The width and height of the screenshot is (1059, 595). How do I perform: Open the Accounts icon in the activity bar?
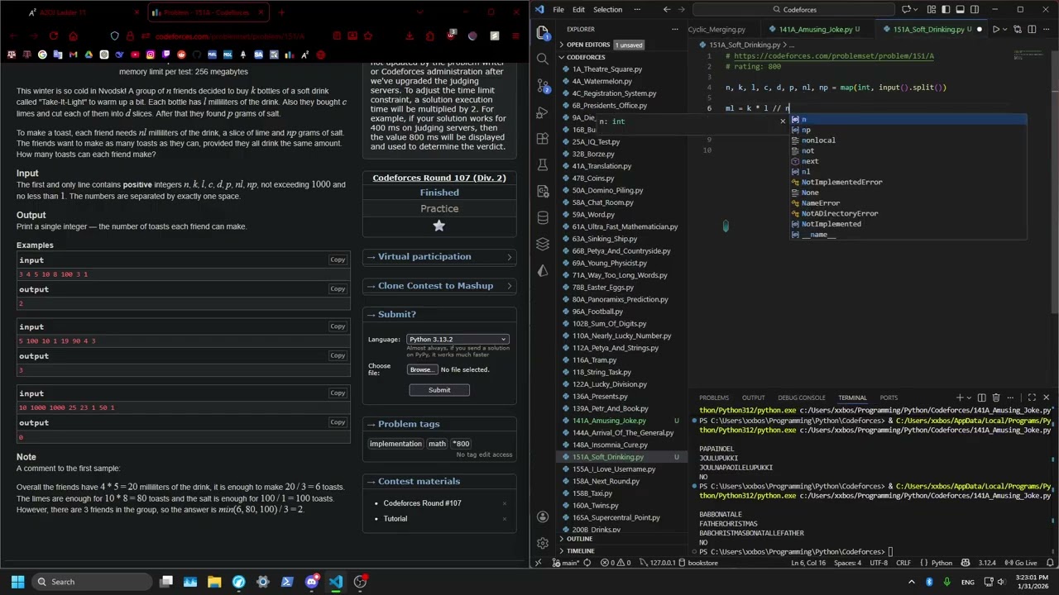point(543,516)
